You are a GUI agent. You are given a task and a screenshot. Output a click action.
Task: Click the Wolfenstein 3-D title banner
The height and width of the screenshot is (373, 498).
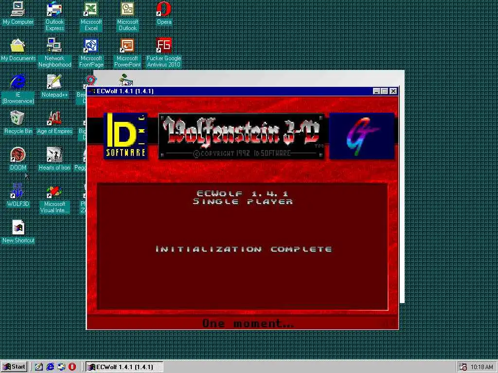click(241, 136)
